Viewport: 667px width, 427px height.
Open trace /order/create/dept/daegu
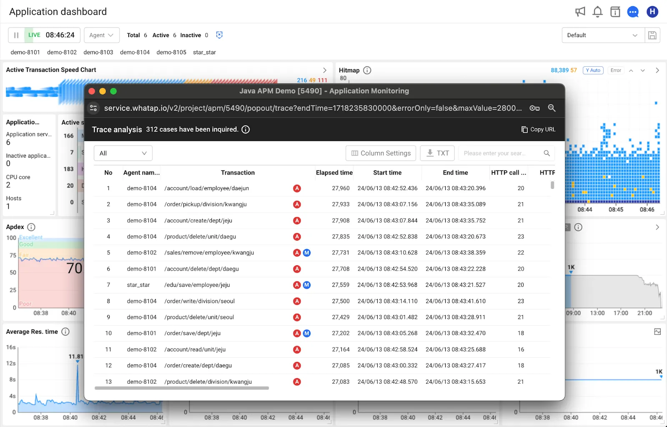pyautogui.click(x=198, y=366)
